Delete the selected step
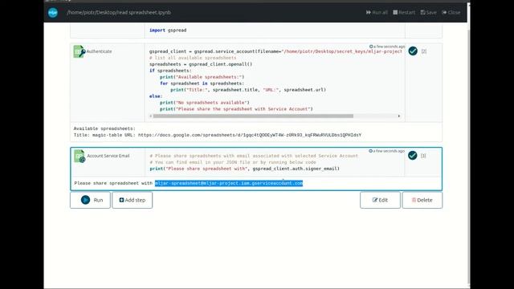The width and height of the screenshot is (514, 289). pos(422,200)
